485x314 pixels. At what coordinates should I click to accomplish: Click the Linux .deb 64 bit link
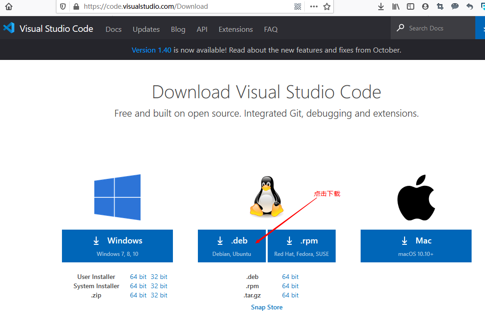(x=290, y=277)
